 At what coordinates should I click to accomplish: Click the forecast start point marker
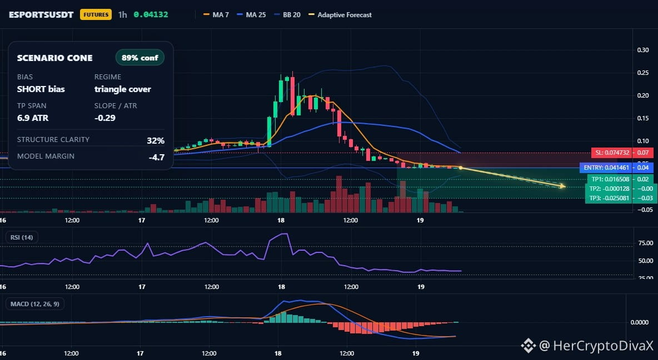coord(460,168)
